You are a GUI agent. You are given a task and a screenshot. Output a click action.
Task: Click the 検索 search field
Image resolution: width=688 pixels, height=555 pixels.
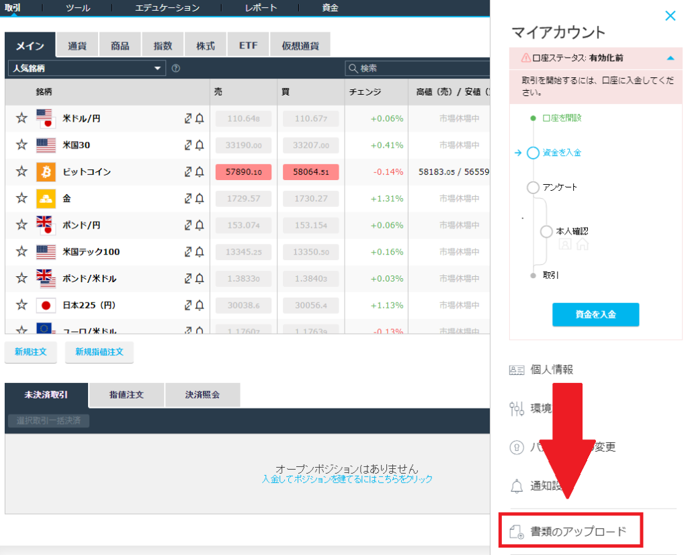418,69
